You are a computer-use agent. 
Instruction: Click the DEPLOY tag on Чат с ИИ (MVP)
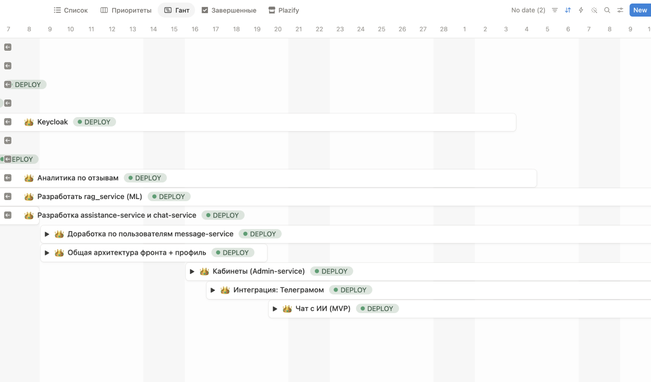377,309
